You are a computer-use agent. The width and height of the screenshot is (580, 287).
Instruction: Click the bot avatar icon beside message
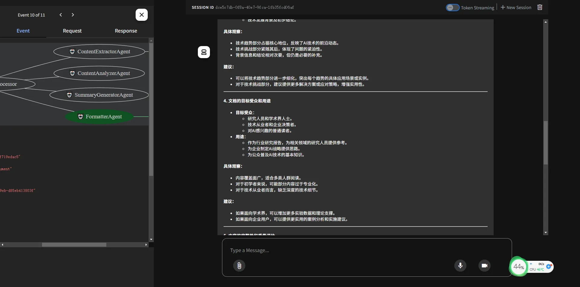(204, 52)
